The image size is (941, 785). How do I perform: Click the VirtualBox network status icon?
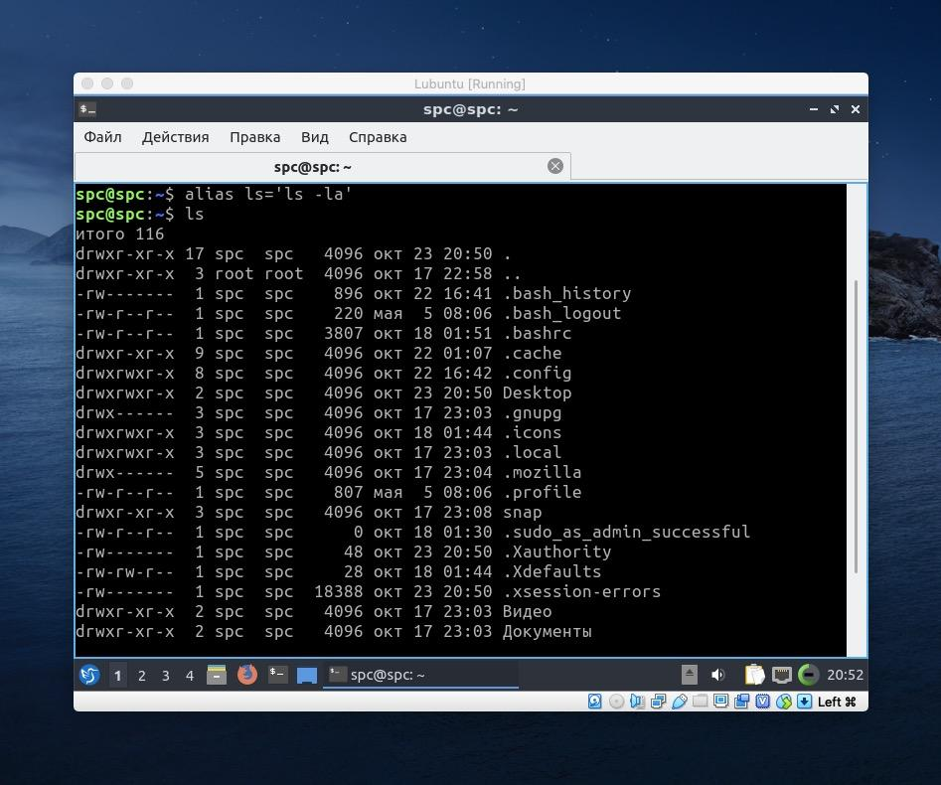[x=656, y=702]
